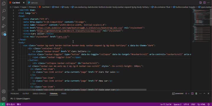Image resolution: width=212 pixels, height=106 pixels.
Task: Click the Super breadcrumb segment
Action: [x=24, y=7]
